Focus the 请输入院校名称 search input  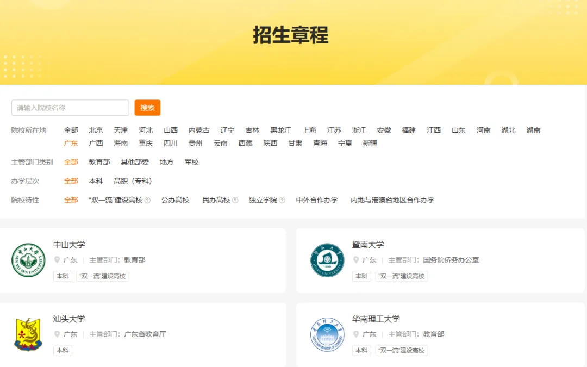pyautogui.click(x=70, y=108)
